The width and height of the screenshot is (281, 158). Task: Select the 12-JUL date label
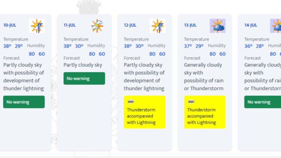click(x=130, y=25)
